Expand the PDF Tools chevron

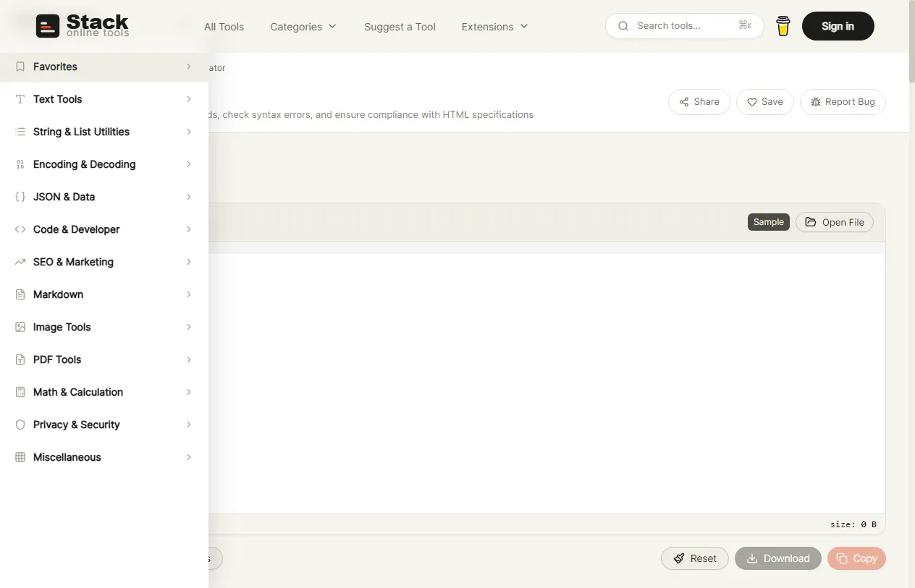coord(189,359)
